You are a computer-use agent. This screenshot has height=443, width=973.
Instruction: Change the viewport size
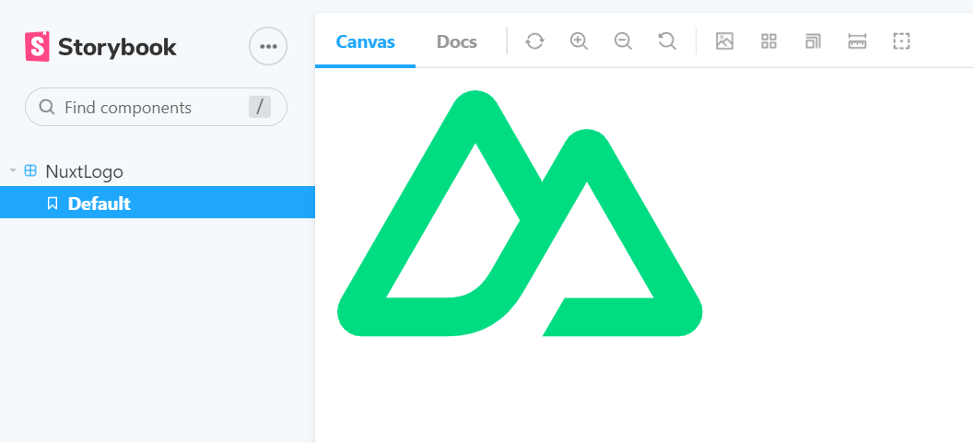pyautogui.click(x=813, y=41)
